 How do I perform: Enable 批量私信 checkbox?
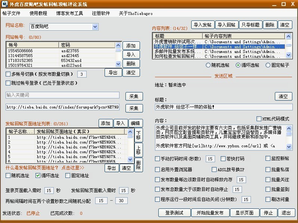(x=268, y=169)
